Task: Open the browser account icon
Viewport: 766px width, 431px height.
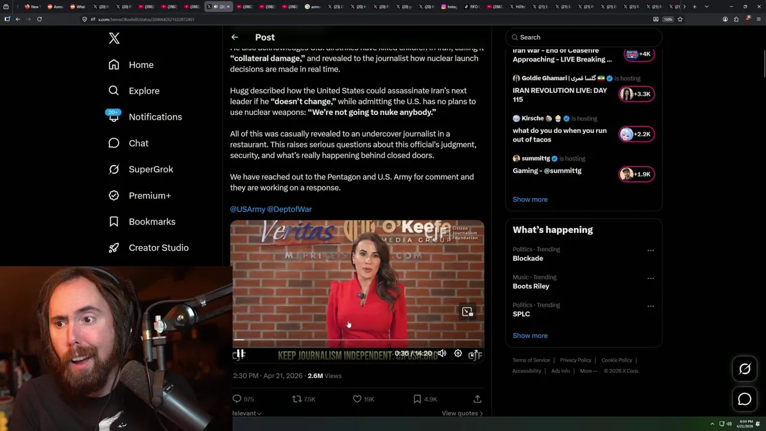Action: tap(725, 19)
